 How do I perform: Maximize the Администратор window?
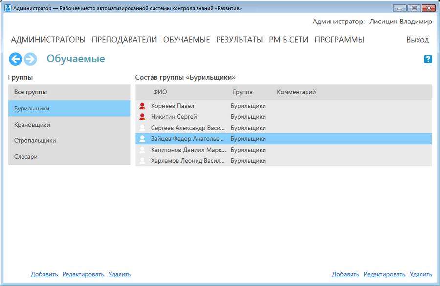pyautogui.click(x=414, y=8)
